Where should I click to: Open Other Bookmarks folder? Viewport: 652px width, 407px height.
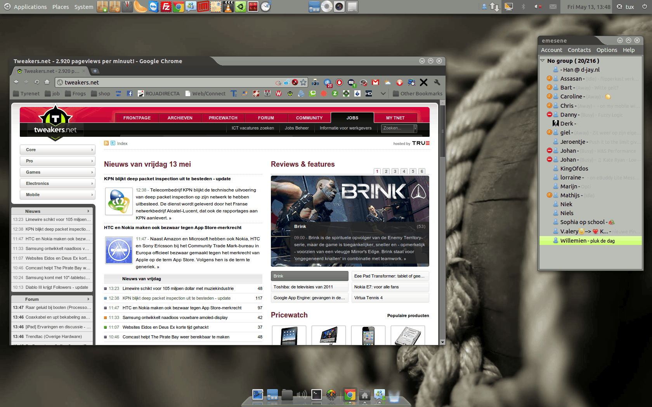click(x=418, y=93)
